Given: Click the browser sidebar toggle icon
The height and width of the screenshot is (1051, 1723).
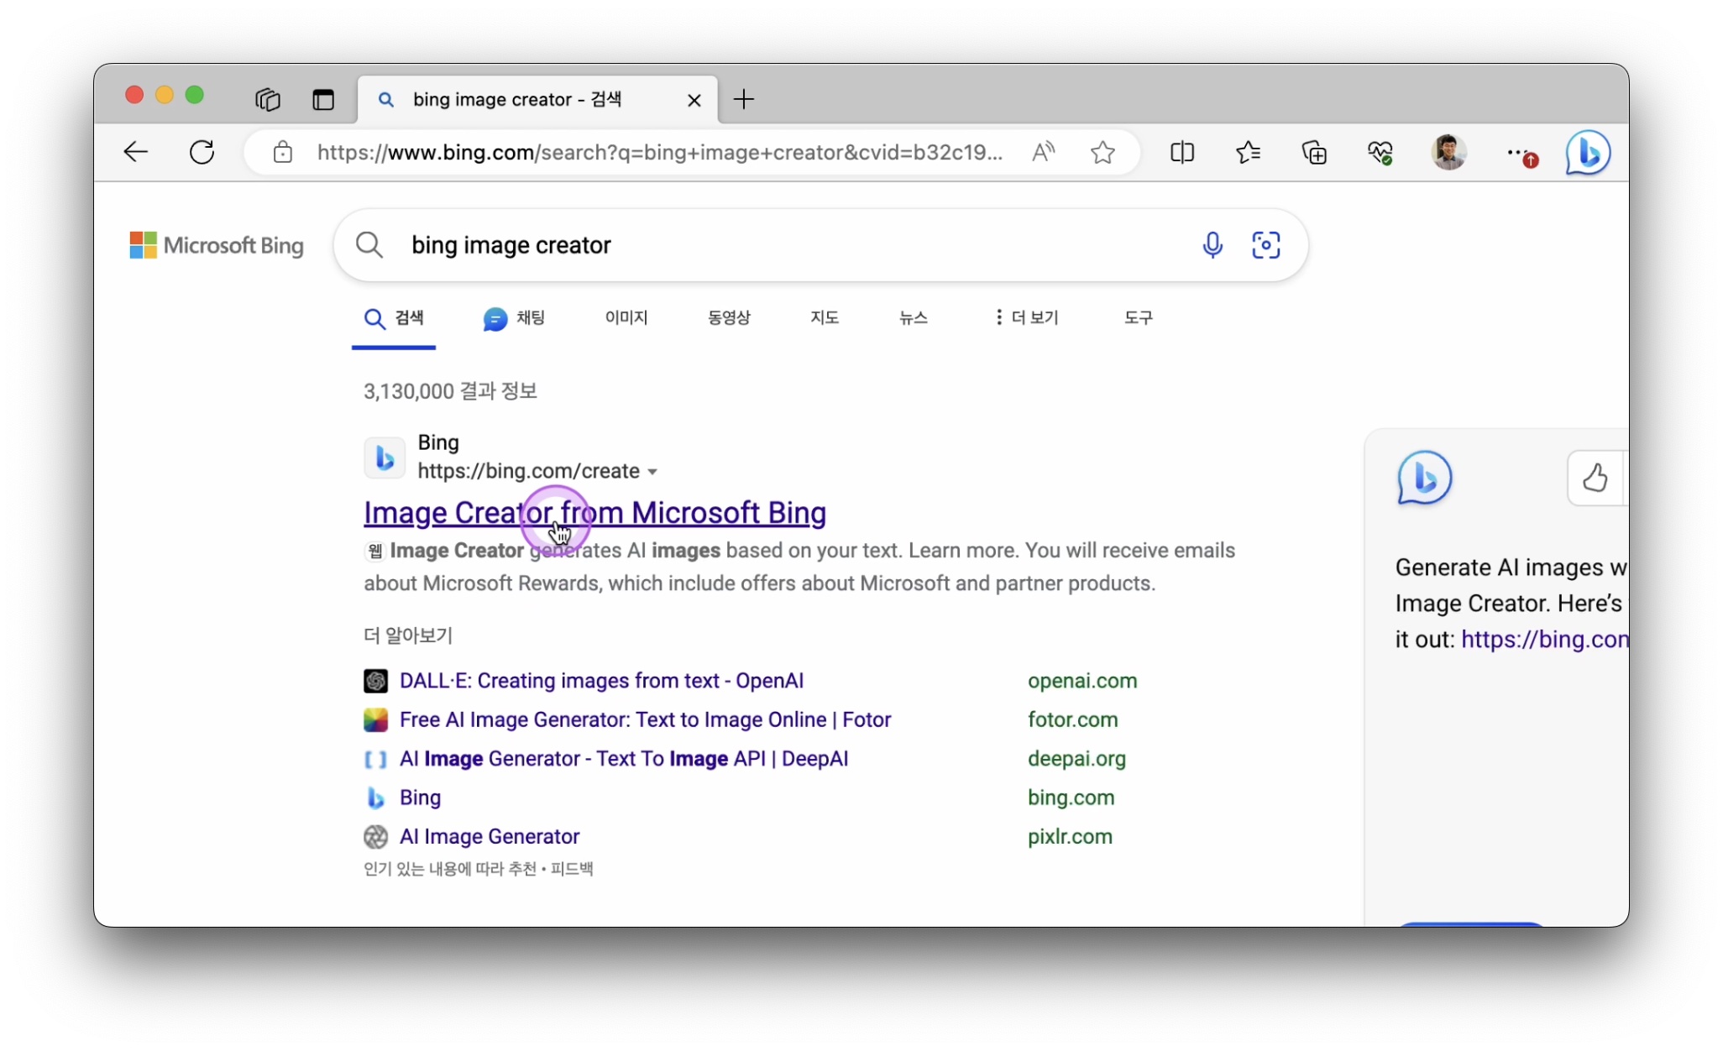Looking at the screenshot, I should [x=322, y=100].
